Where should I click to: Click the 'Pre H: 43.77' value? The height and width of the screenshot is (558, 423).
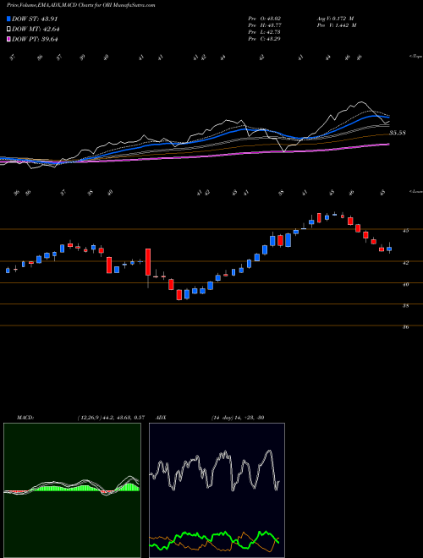[x=265, y=25]
